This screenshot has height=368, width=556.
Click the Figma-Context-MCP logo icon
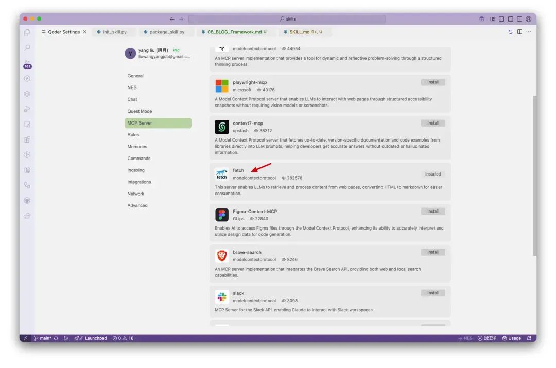pyautogui.click(x=221, y=215)
